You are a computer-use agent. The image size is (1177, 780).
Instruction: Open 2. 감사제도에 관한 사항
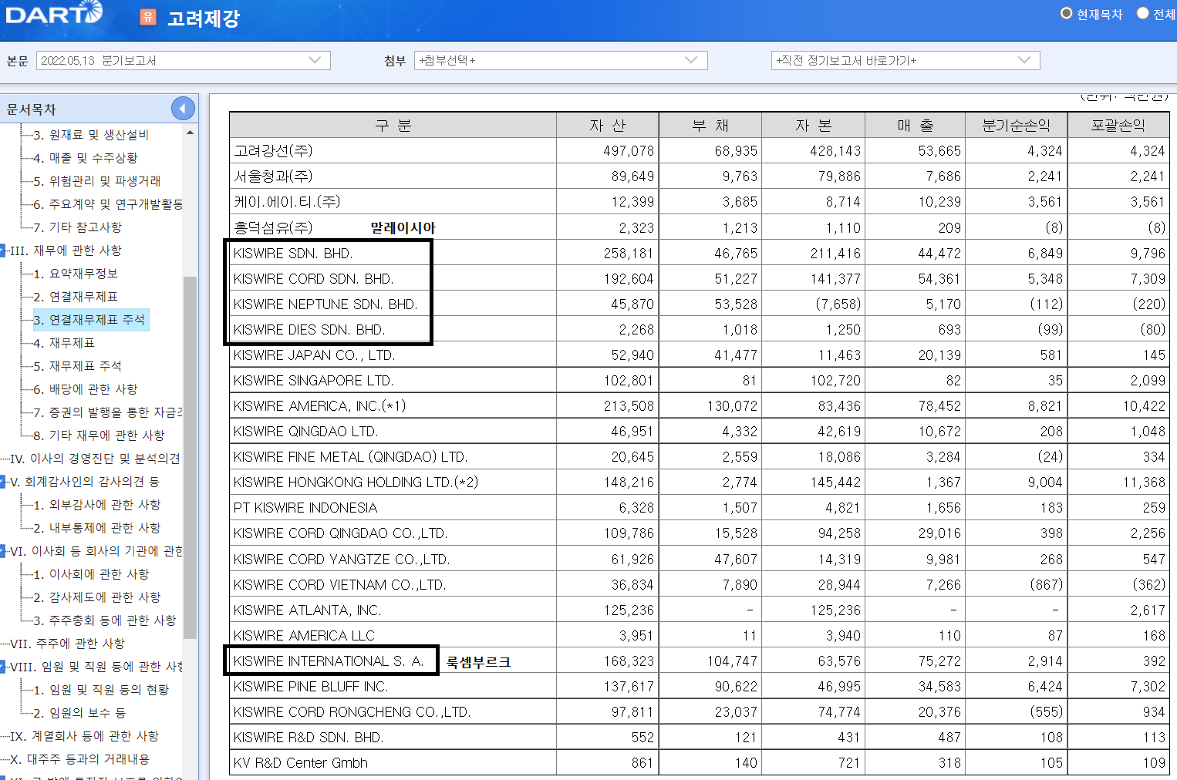(97, 597)
